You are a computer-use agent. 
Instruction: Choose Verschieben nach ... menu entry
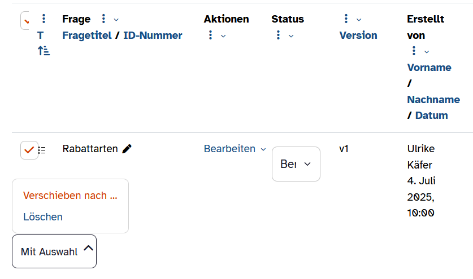tap(70, 196)
